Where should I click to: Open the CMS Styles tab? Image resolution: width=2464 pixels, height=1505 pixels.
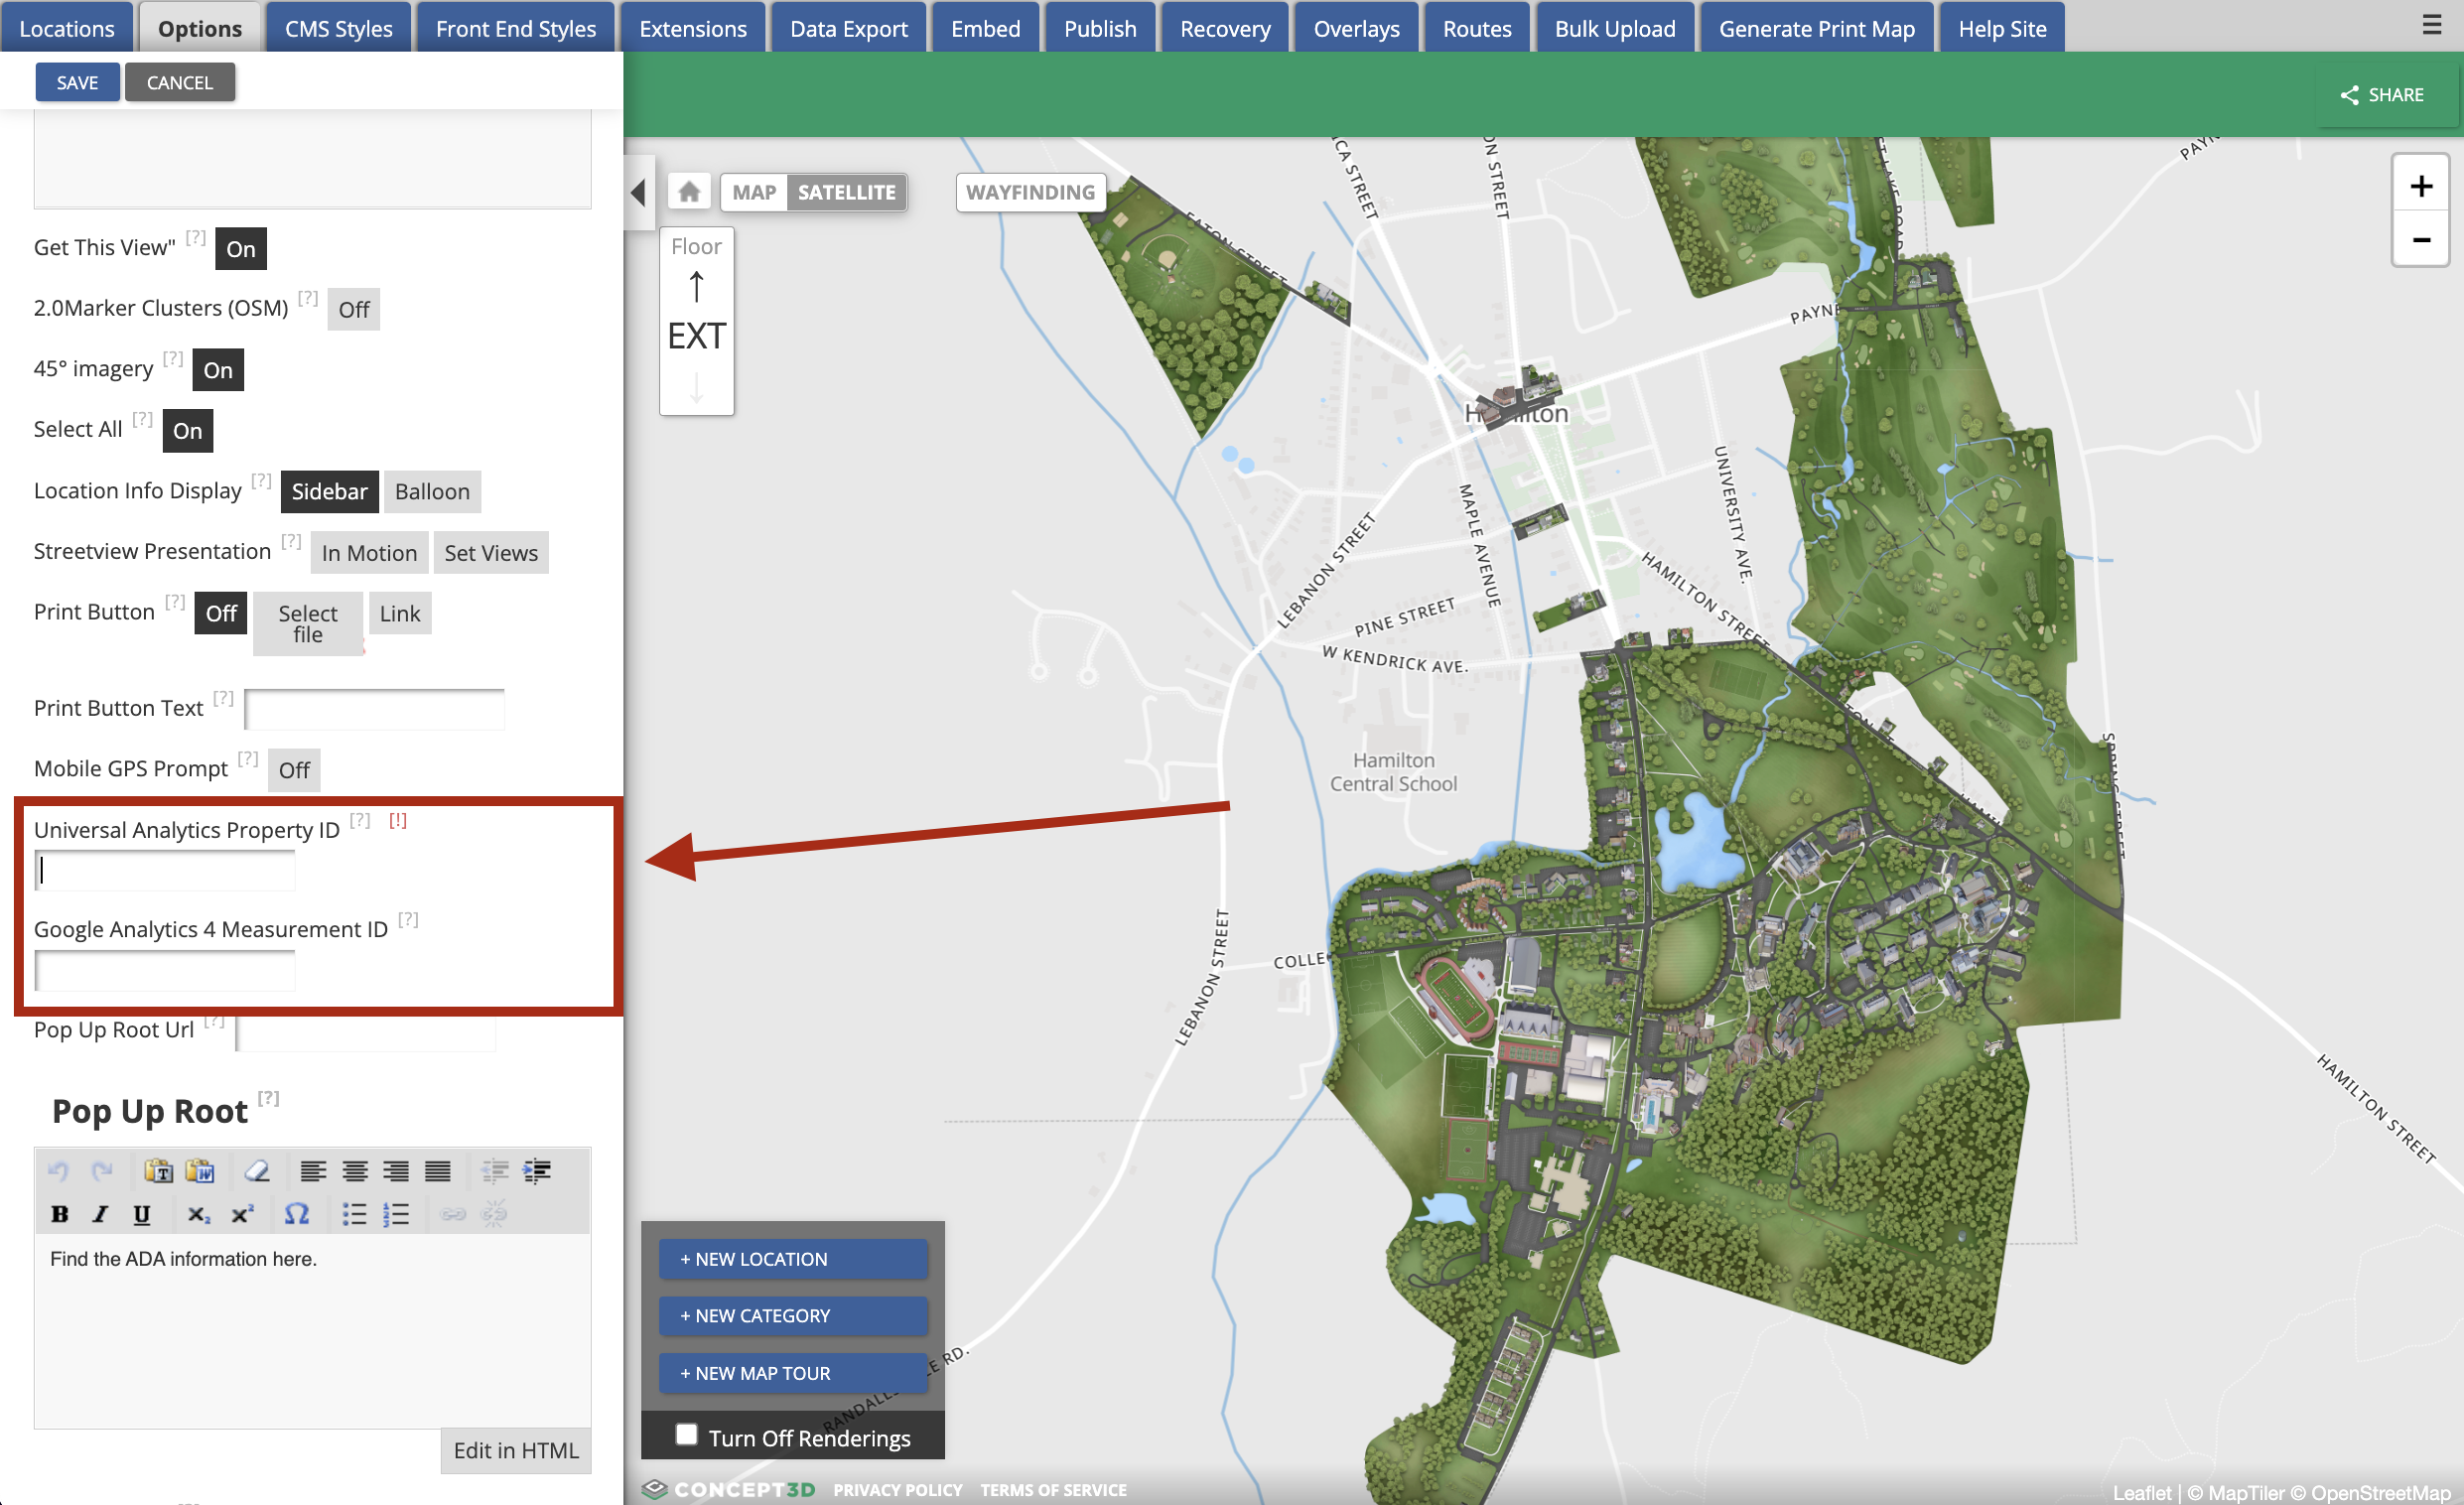(339, 28)
